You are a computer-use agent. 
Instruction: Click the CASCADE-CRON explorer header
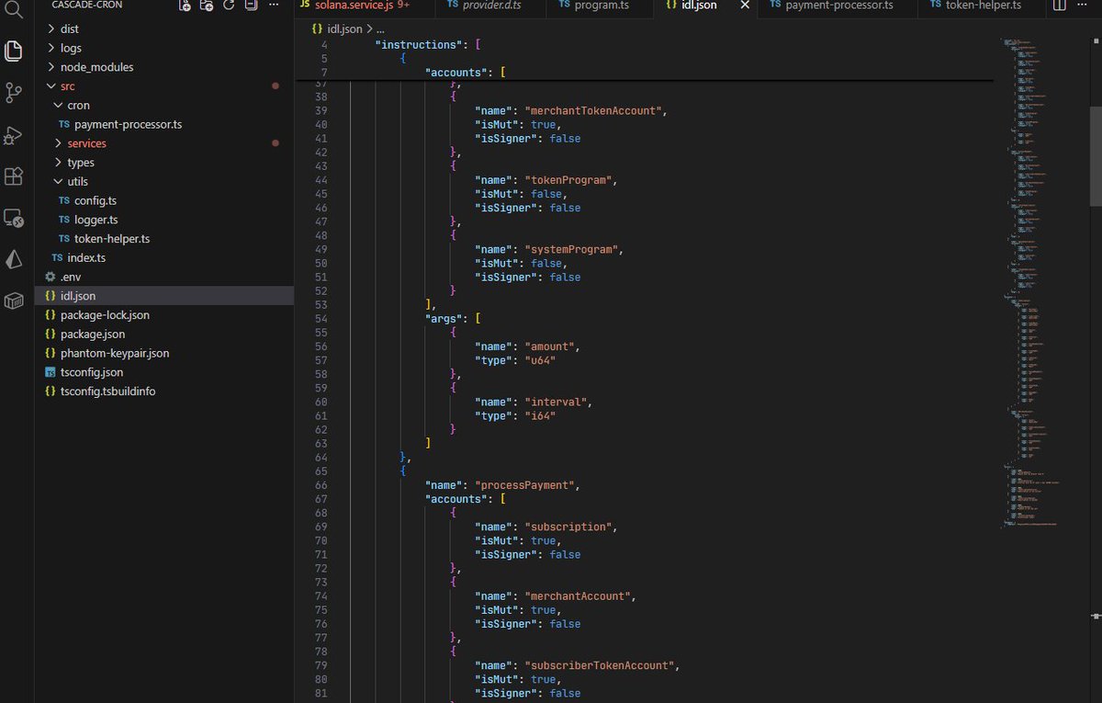pyautogui.click(x=87, y=6)
